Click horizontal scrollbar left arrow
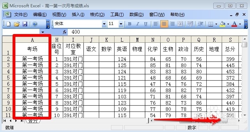The height and width of the screenshot is (132, 250). [x=152, y=121]
